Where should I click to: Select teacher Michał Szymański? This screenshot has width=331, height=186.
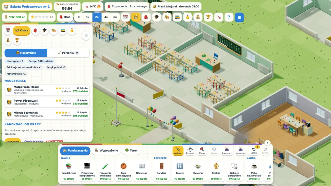pyautogui.click(x=47, y=114)
